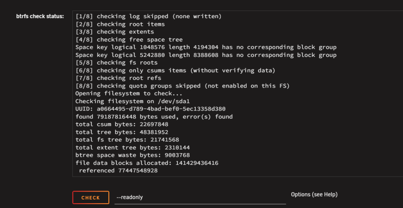
Task: Click the [4/8] checking free space tree line
Action: click(129, 40)
